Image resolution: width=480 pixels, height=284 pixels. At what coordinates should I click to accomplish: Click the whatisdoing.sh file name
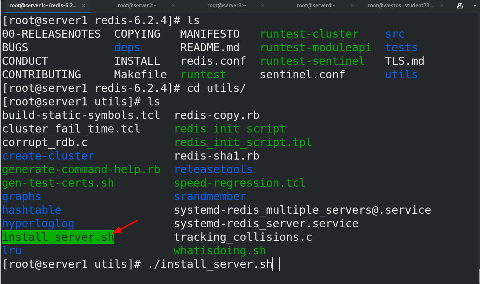[x=220, y=251]
